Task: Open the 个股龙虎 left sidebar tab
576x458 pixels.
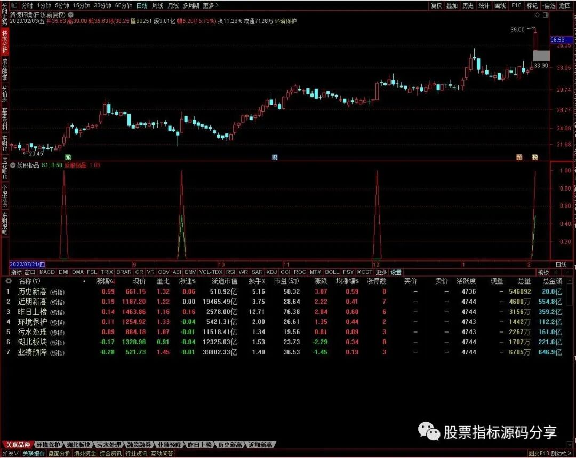Action: [5, 195]
